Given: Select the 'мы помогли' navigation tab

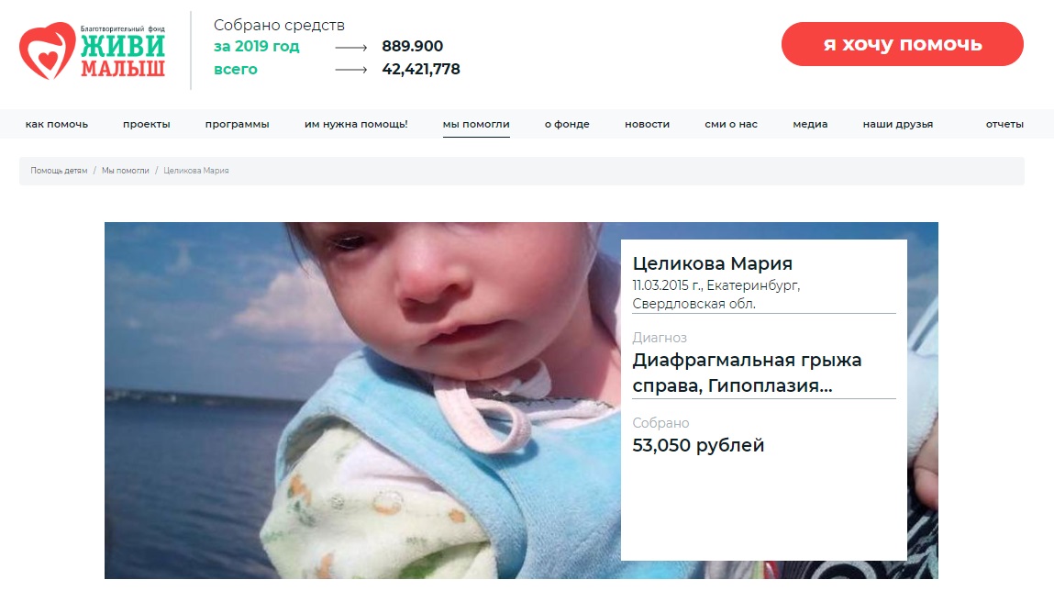Looking at the screenshot, I should click(476, 124).
